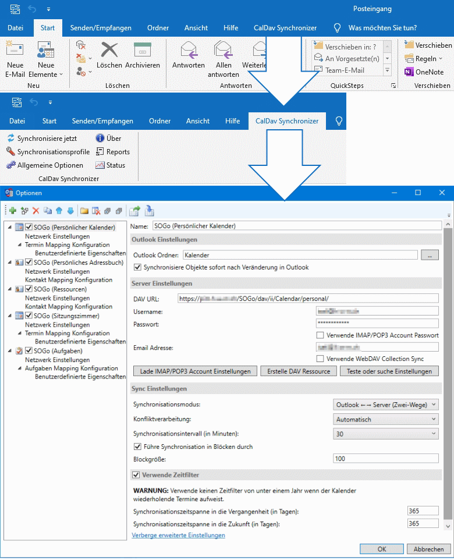This screenshot has height=560, width=454.
Task: Open the Neue Elemente icon
Action: (46, 49)
